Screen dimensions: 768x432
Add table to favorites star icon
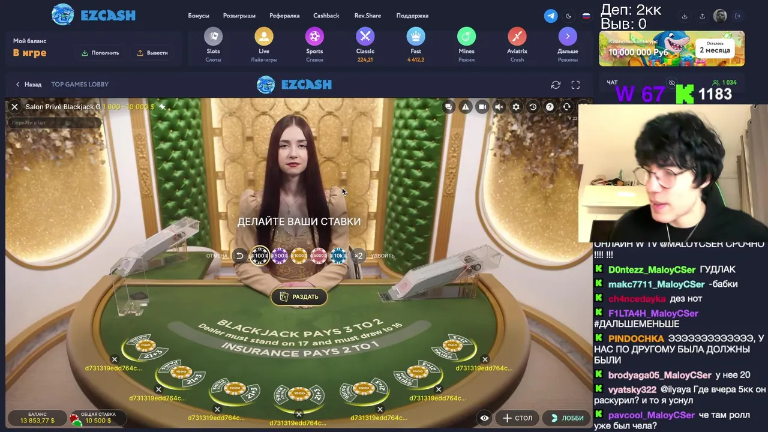(162, 107)
